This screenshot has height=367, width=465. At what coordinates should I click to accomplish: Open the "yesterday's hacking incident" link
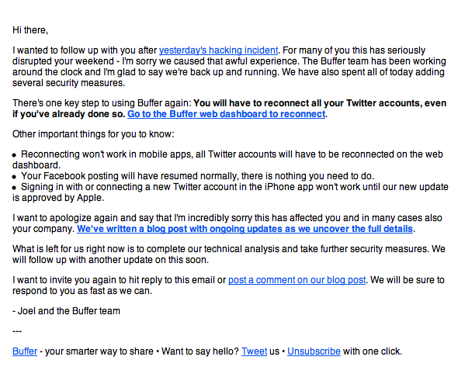(219, 50)
